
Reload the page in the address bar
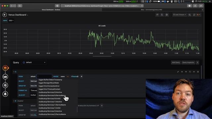[142, 6]
